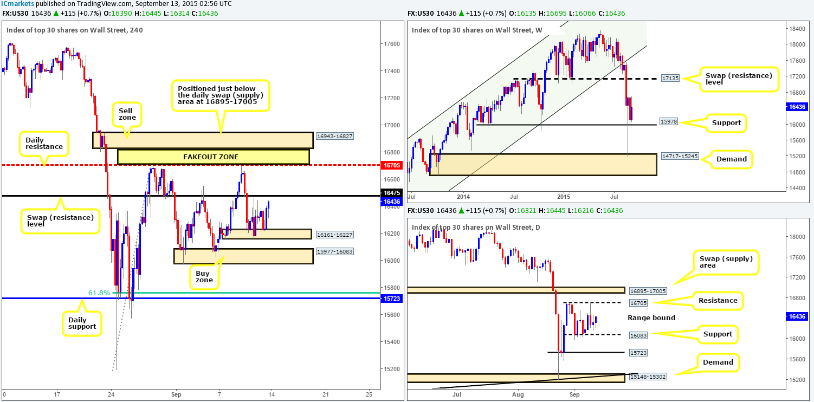Image resolution: width=814 pixels, height=402 pixels.
Task: Click the '2015' label on weekly time axis
Action: pos(564,196)
